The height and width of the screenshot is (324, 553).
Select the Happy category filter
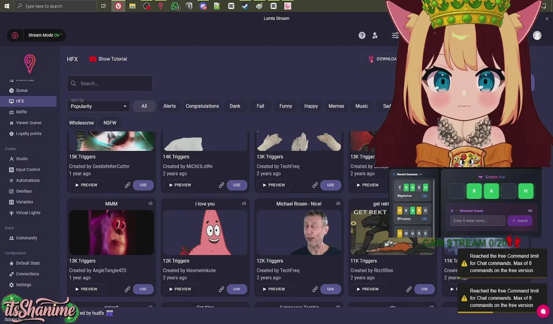[x=311, y=106]
